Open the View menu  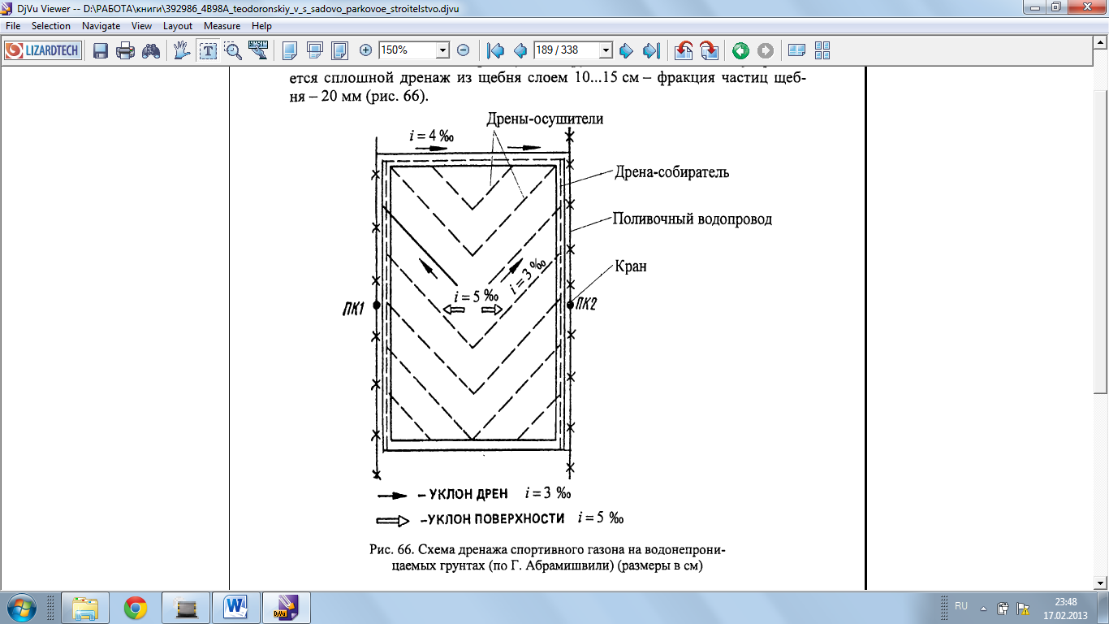click(142, 26)
